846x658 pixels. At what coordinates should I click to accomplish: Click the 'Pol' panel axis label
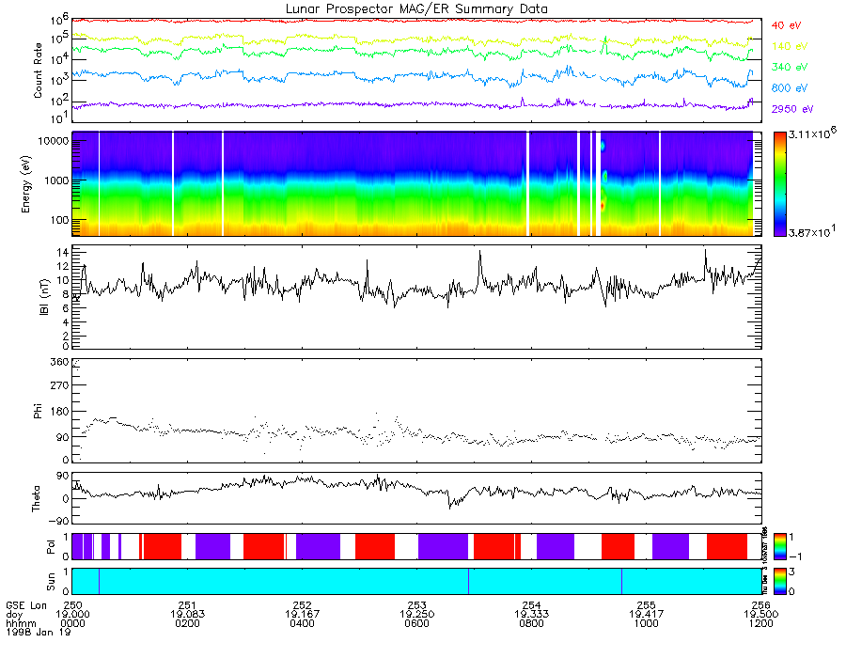tap(51, 547)
